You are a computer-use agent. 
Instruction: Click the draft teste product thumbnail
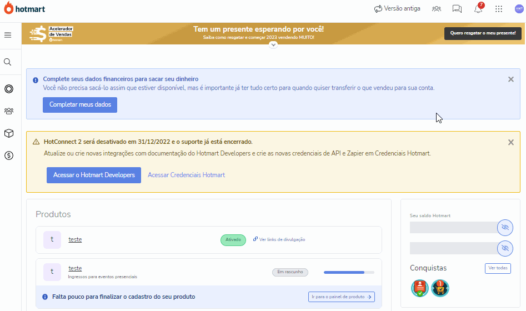52,272
